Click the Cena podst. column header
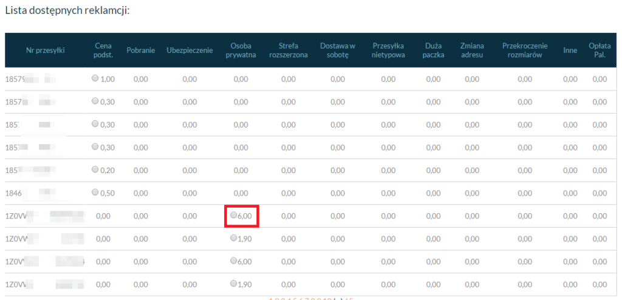Image resolution: width=622 pixels, height=300 pixels. [103, 50]
